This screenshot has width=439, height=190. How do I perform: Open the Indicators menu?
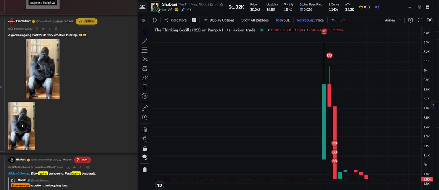click(x=176, y=20)
